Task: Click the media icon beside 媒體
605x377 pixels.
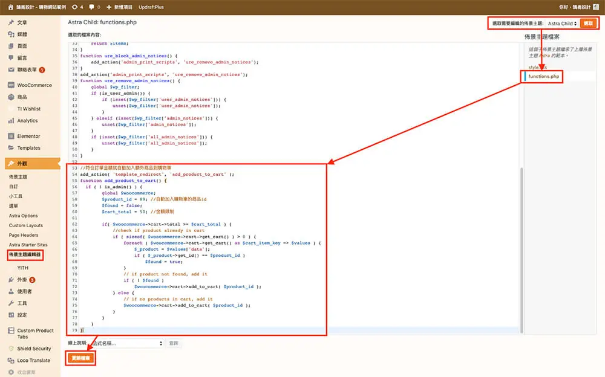Action: [x=11, y=34]
